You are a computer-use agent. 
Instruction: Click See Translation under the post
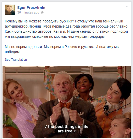click(16, 60)
